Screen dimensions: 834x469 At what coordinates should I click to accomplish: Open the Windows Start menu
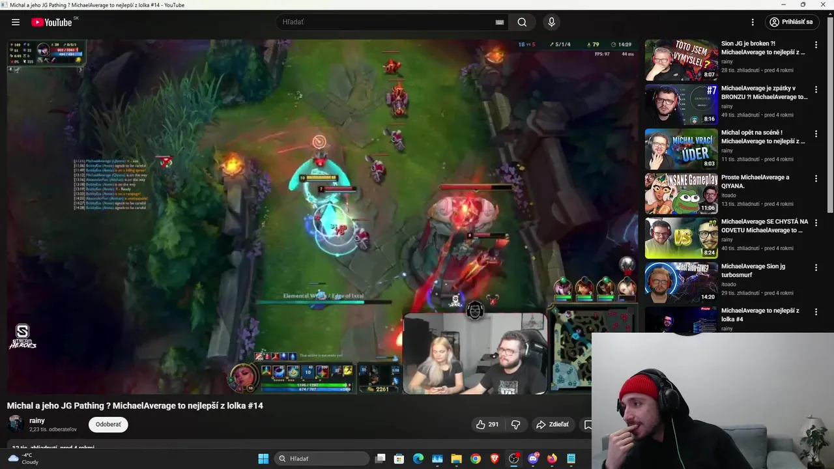pos(263,459)
